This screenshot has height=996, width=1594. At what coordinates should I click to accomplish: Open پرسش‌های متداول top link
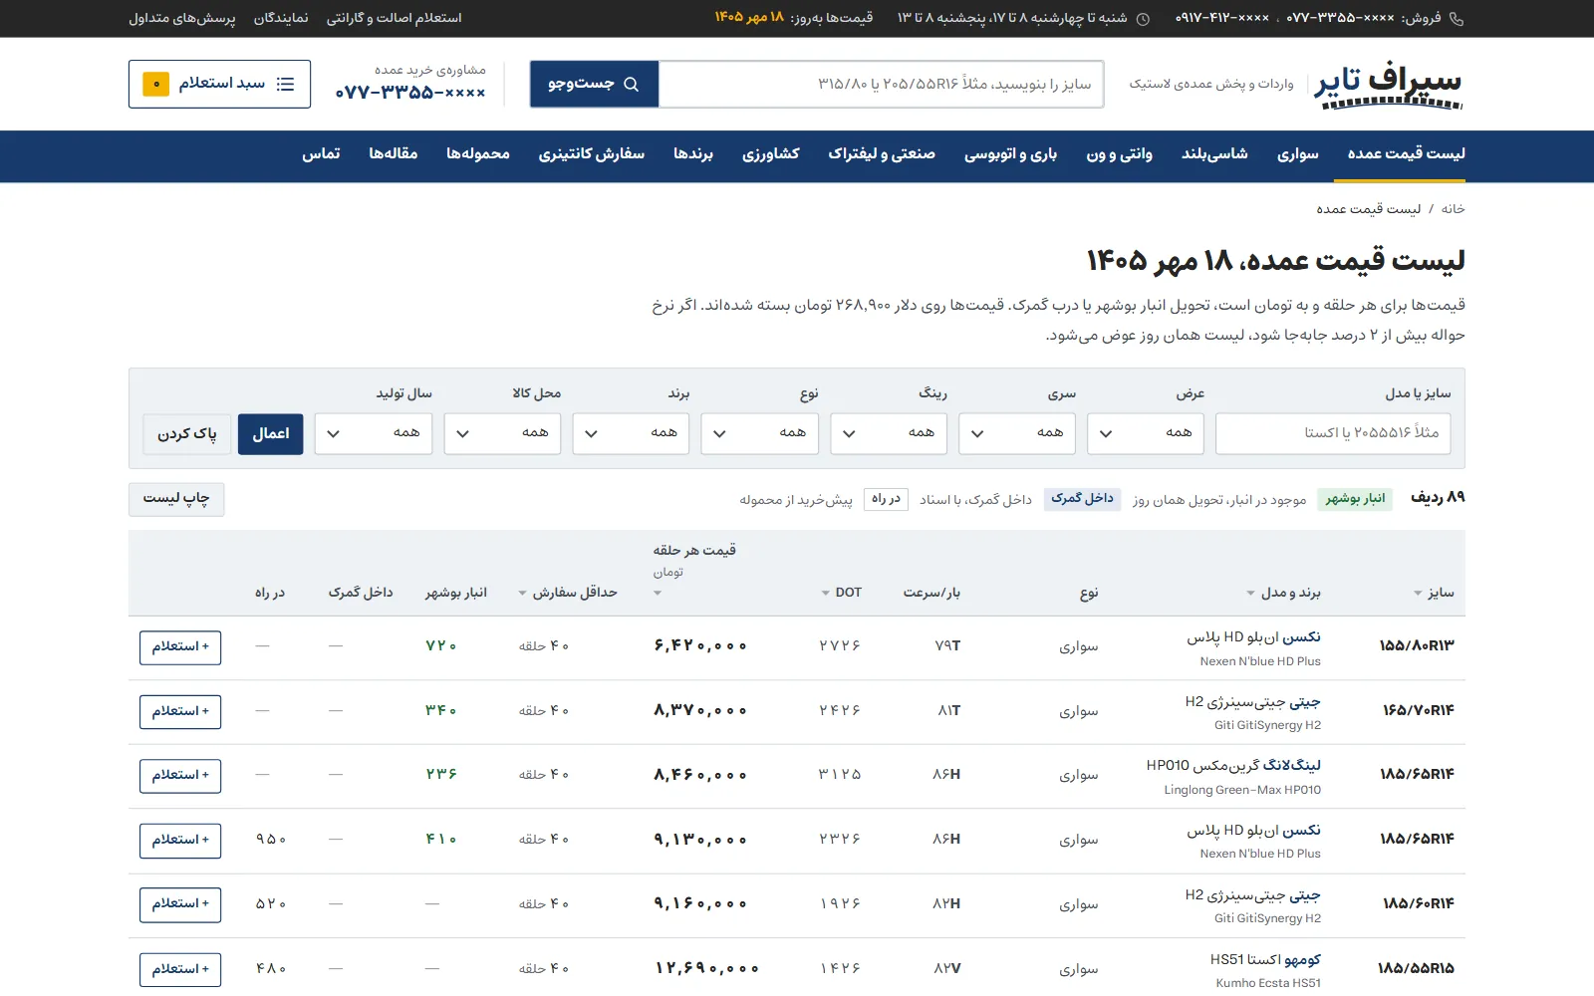tap(182, 18)
